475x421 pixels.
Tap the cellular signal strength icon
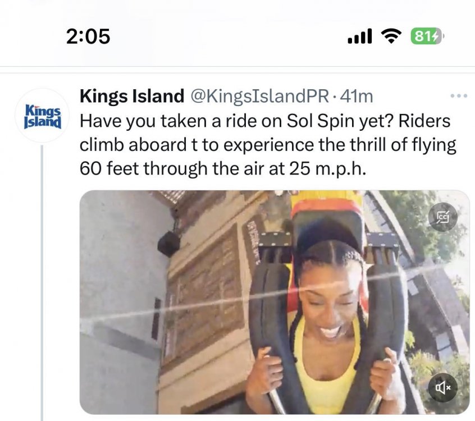coord(360,37)
